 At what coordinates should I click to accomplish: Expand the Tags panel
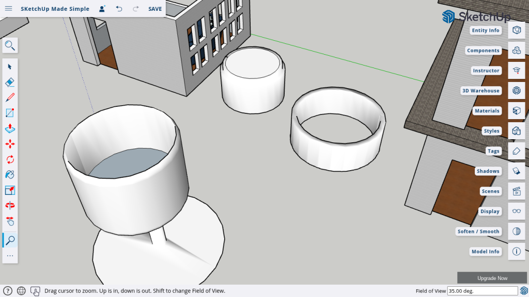(516, 151)
